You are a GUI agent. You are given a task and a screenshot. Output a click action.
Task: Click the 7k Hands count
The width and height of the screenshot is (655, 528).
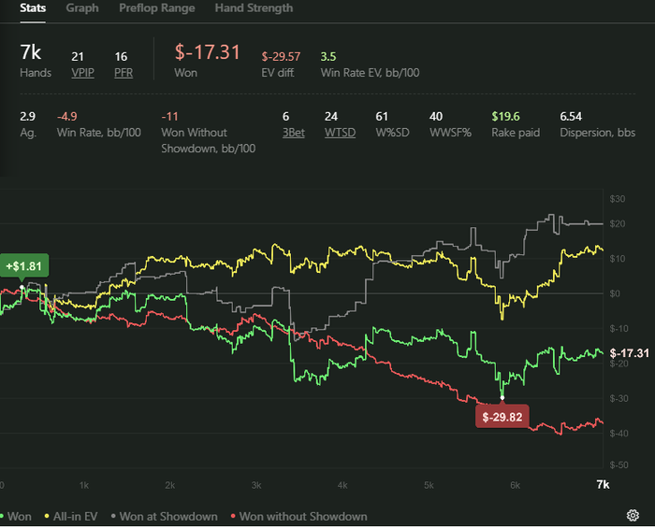tap(31, 52)
